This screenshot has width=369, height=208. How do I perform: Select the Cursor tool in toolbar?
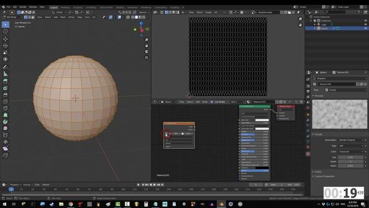click(5, 31)
